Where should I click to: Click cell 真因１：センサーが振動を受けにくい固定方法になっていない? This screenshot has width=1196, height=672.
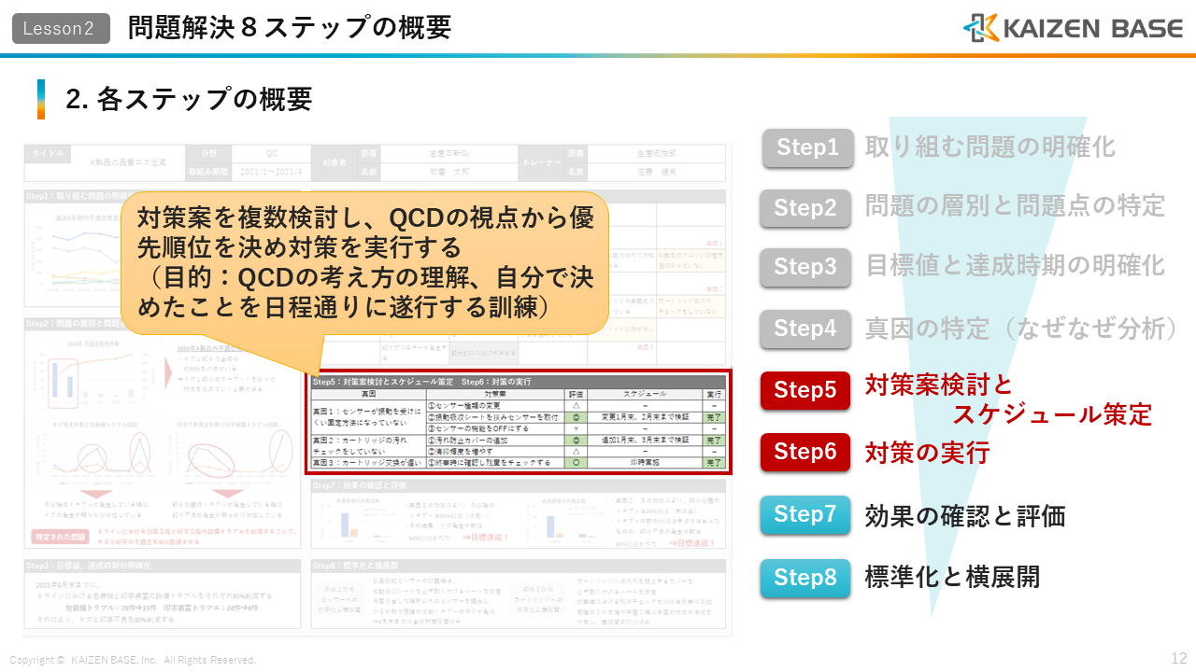369,417
